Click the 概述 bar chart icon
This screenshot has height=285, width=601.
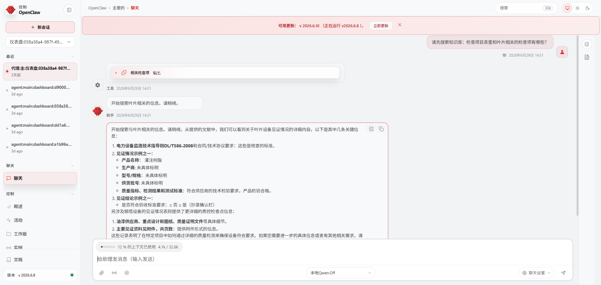9,206
